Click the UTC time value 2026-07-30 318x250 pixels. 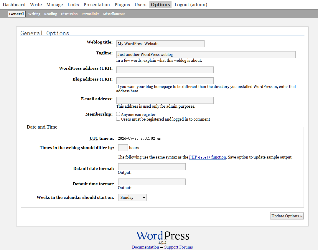click(139, 139)
